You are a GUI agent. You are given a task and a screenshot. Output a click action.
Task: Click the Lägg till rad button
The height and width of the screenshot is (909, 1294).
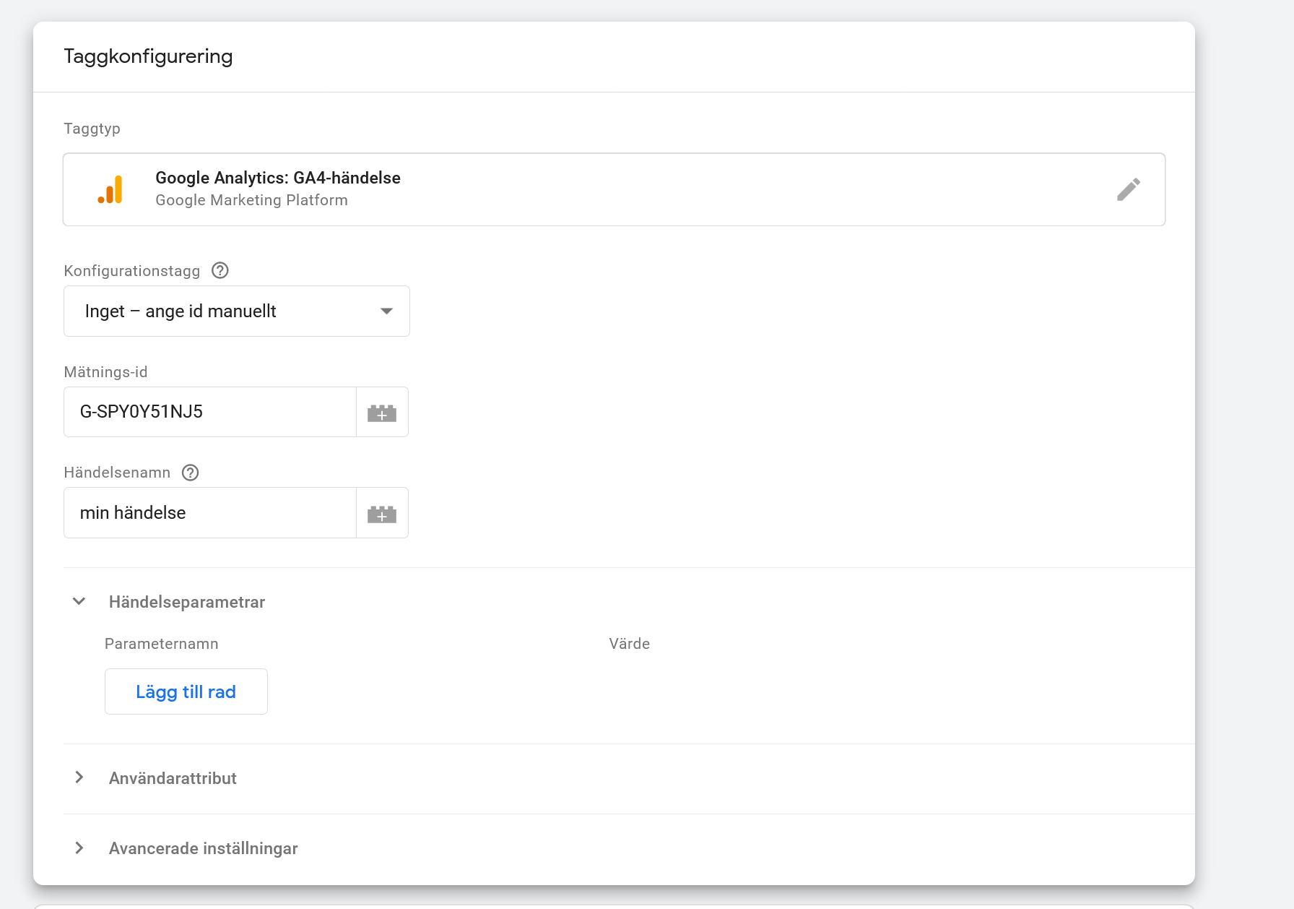(186, 691)
